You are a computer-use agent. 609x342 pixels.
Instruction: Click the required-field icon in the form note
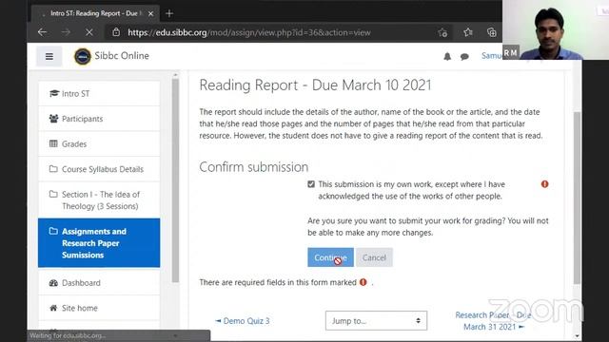coord(363,282)
